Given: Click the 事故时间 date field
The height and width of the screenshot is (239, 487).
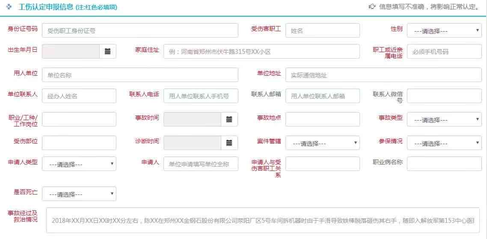Looking at the screenshot, I should (193, 119).
